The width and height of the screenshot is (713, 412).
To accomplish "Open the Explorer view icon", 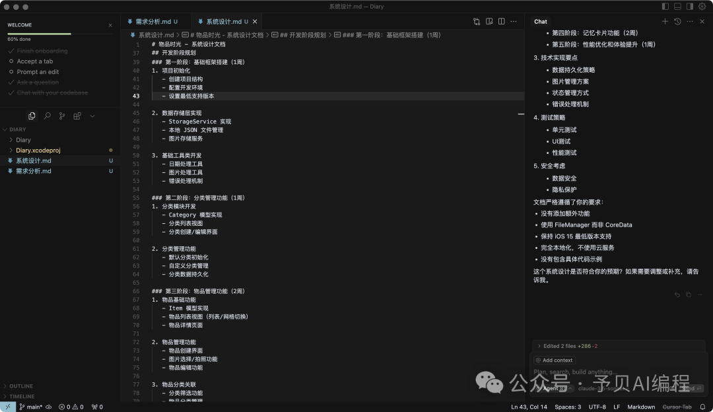I will (x=32, y=116).
